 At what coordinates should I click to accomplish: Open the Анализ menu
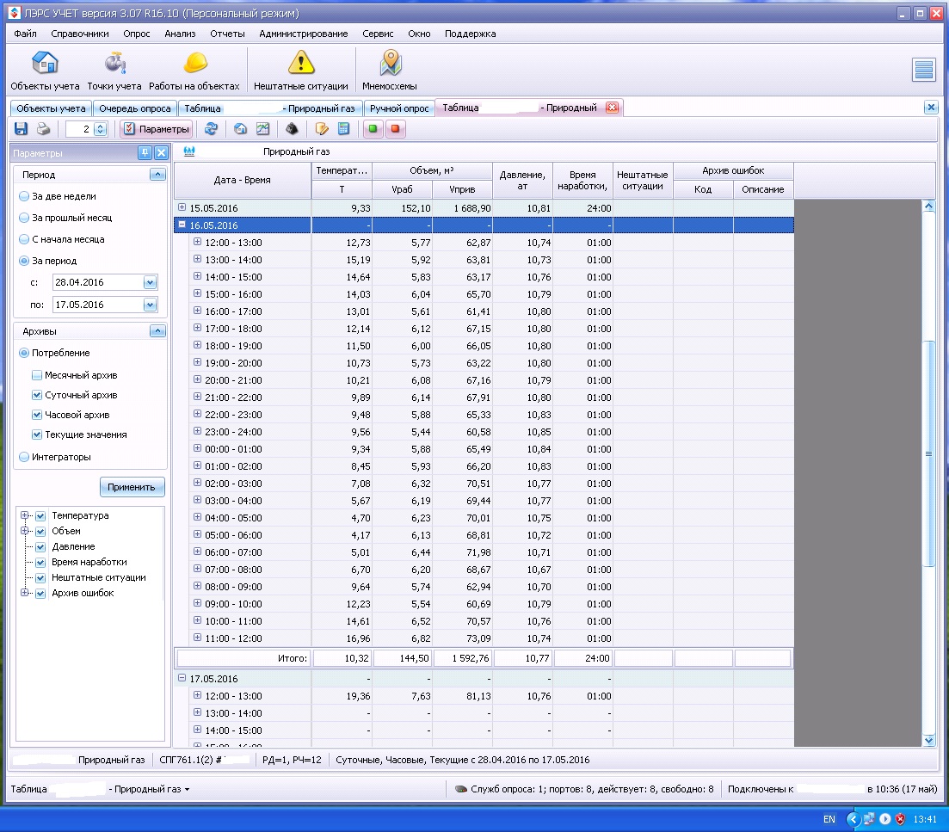[x=180, y=34]
